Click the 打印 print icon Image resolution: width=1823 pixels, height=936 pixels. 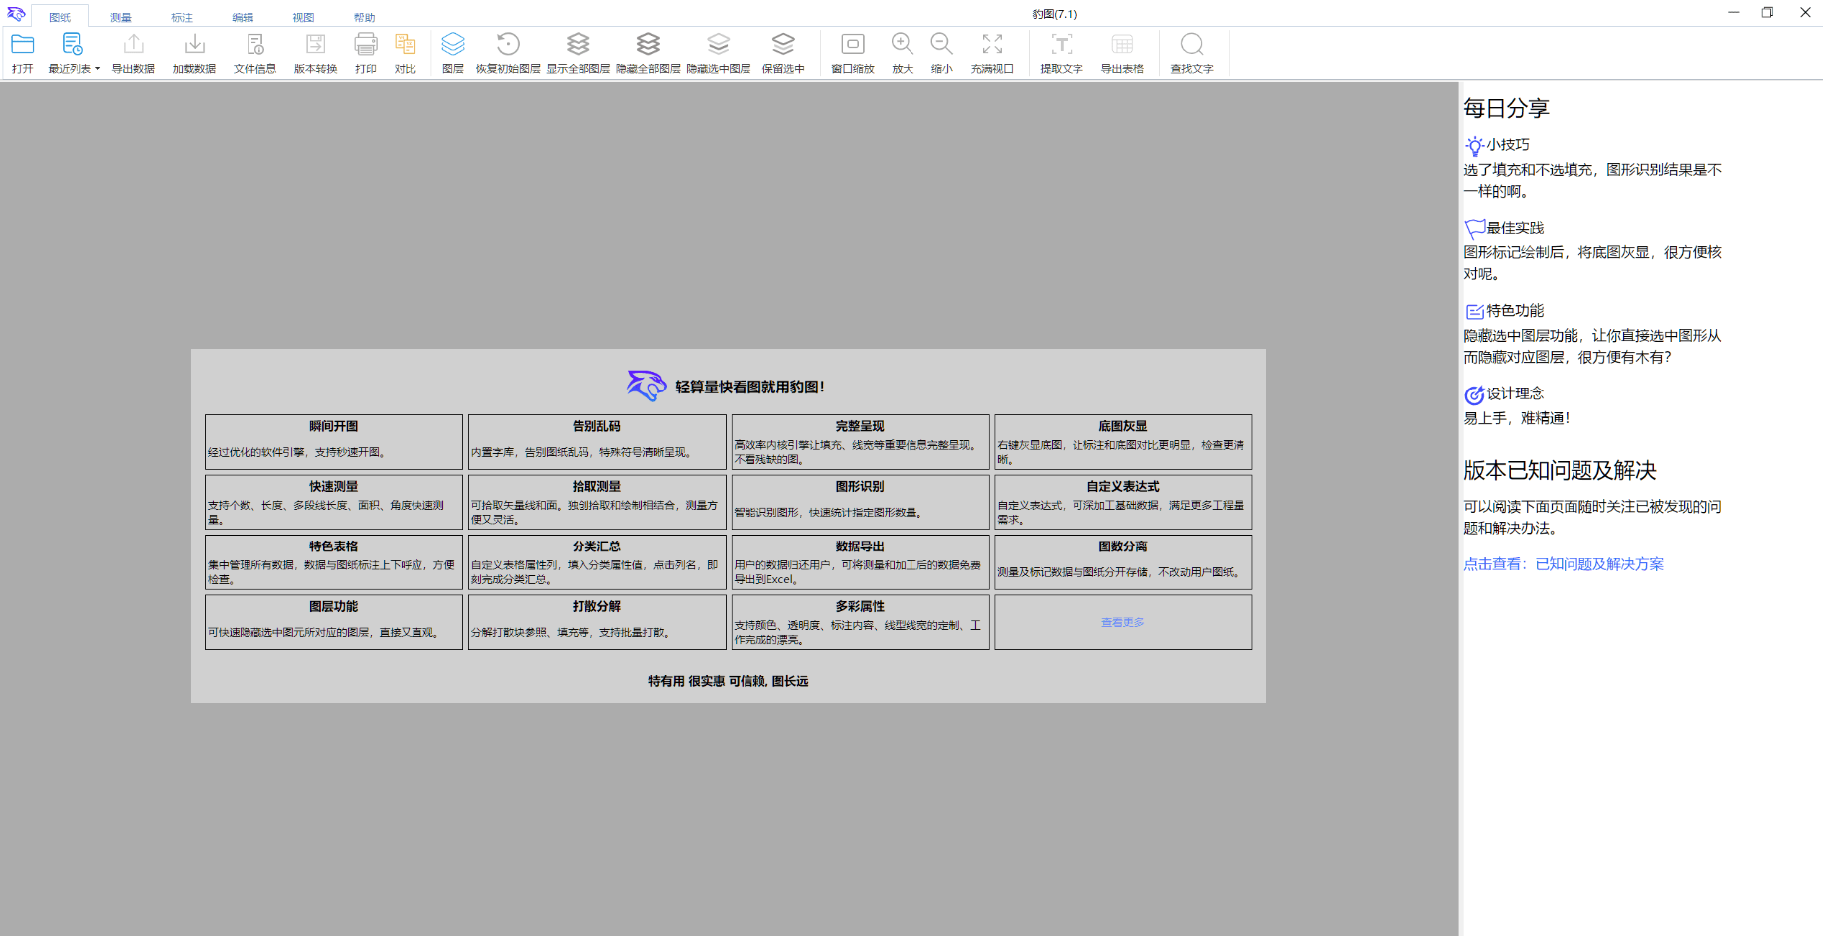[x=366, y=44]
